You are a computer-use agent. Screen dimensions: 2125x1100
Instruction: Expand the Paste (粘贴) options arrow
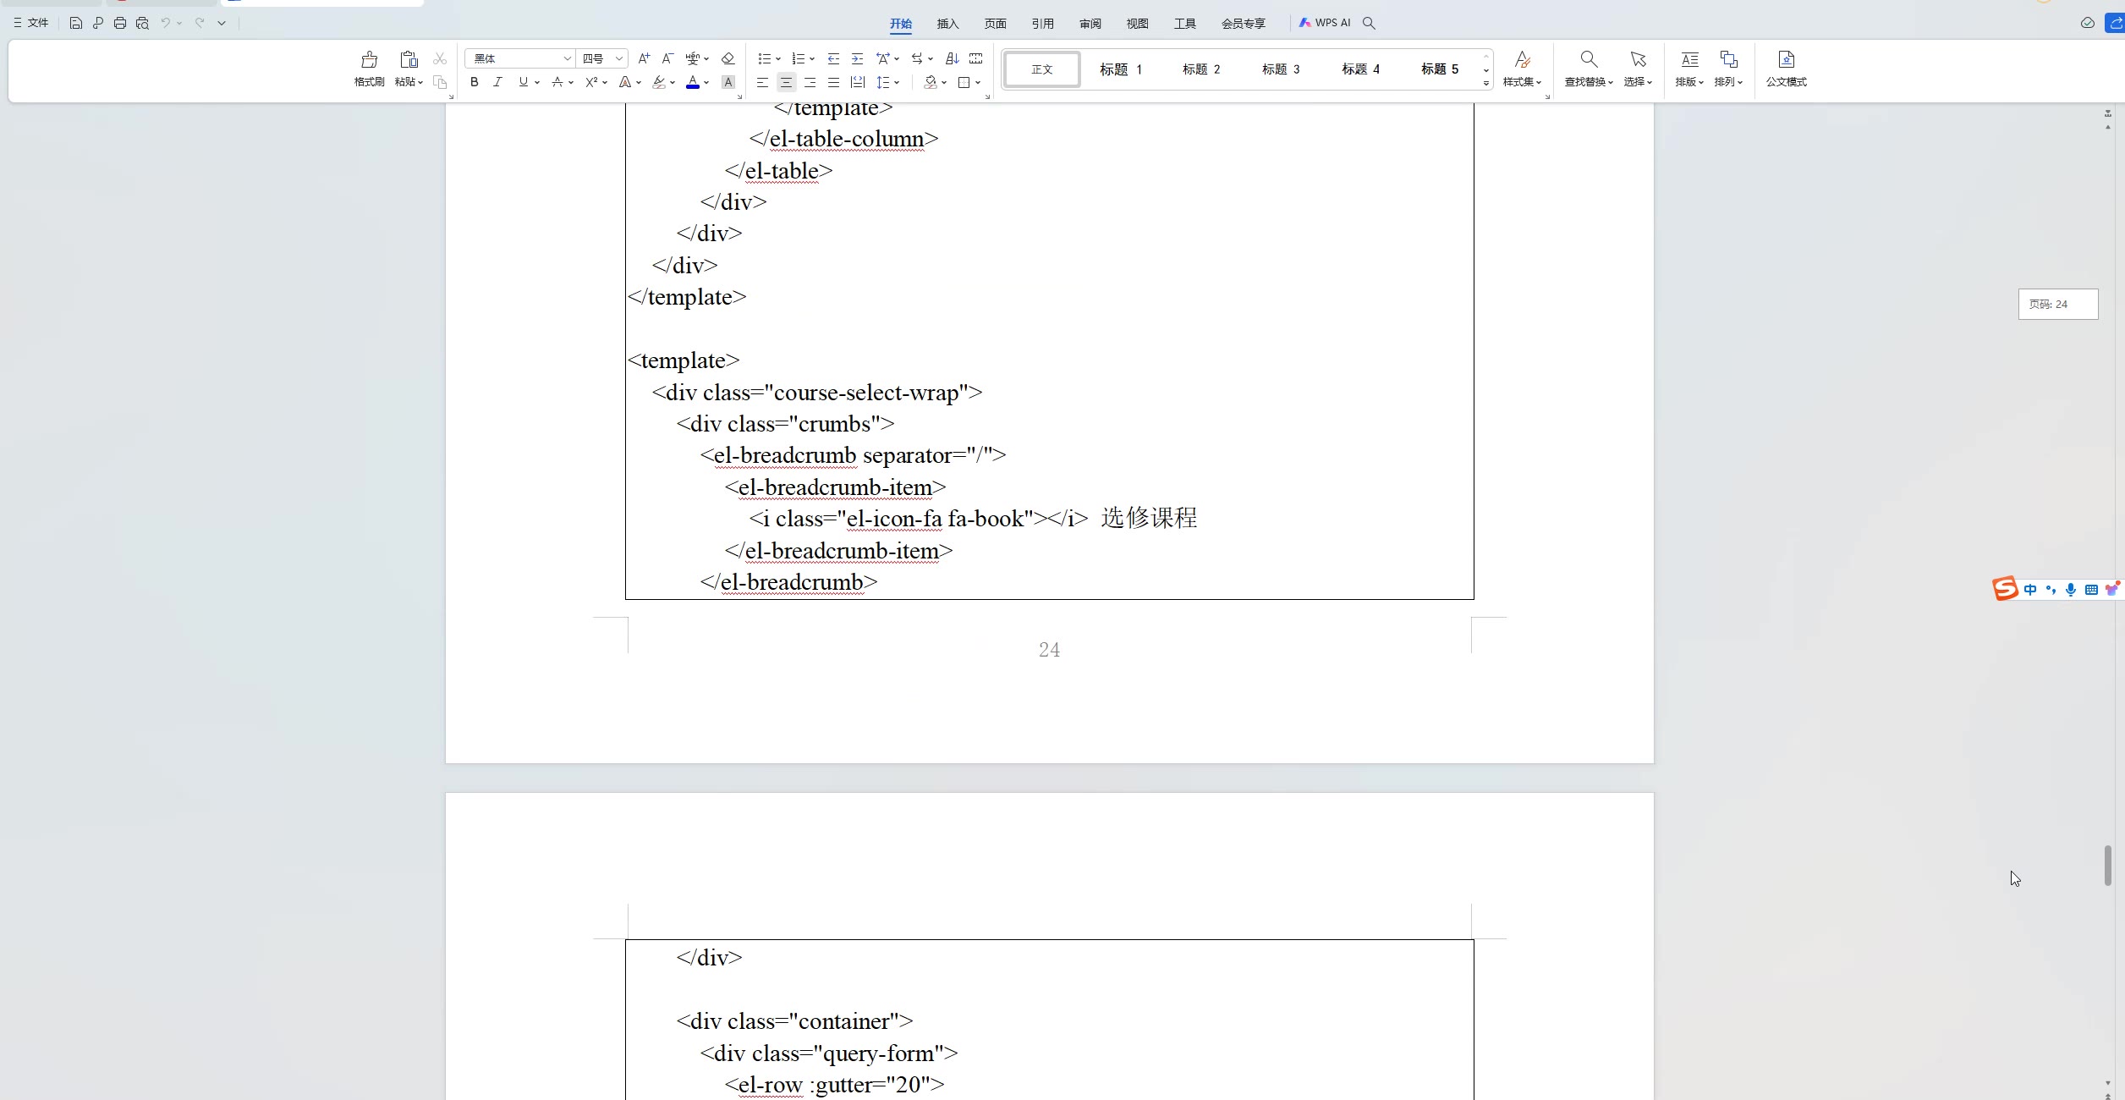coord(420,82)
